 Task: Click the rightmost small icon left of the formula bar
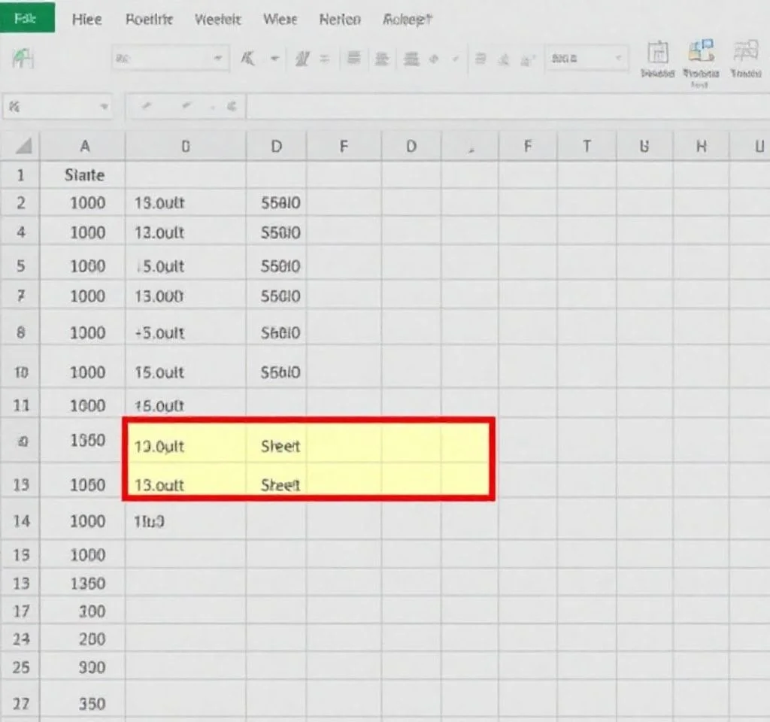[232, 107]
